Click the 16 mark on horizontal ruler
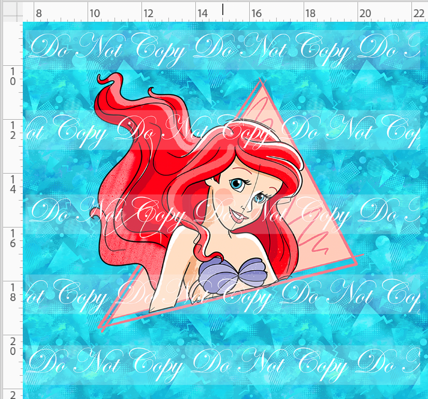428x399 pixels. coord(256,13)
